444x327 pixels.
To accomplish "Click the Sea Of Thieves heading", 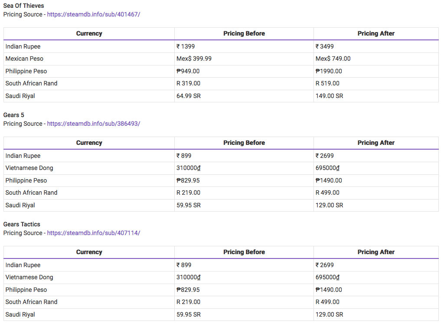I will click(x=23, y=6).
